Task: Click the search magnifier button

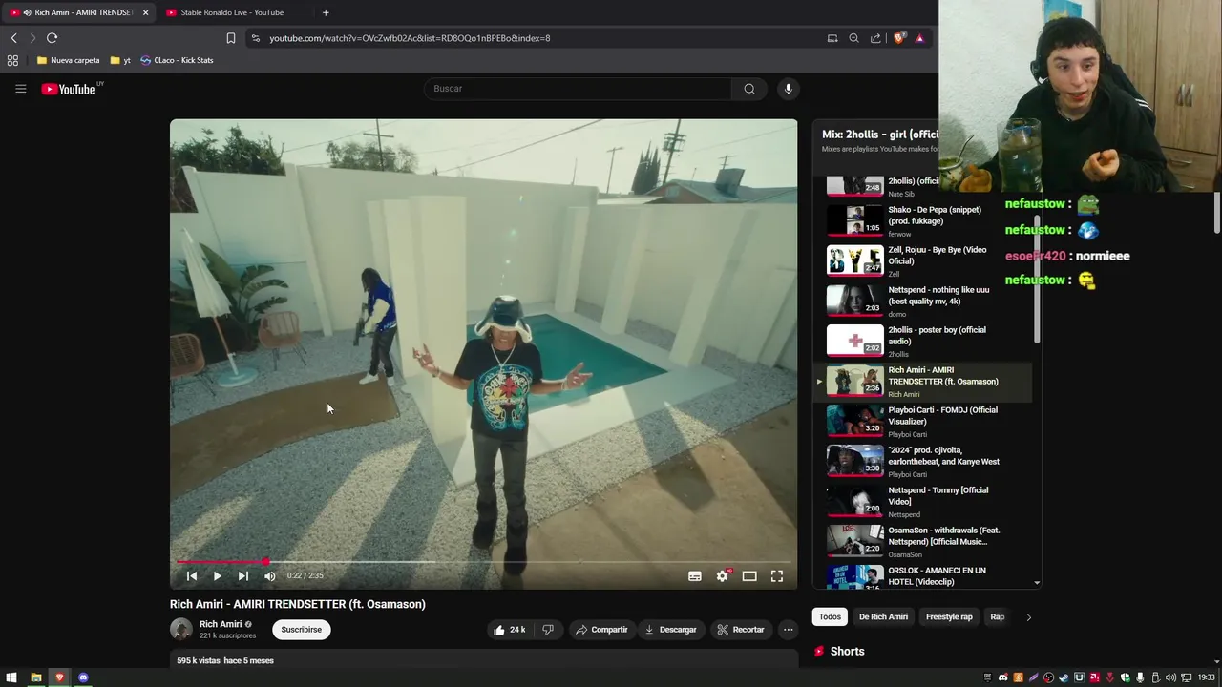Action: [x=749, y=89]
